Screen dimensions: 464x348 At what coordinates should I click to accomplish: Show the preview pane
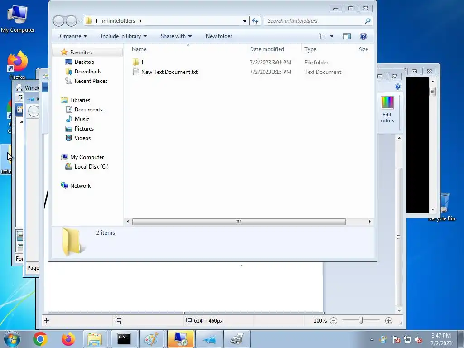pos(347,36)
